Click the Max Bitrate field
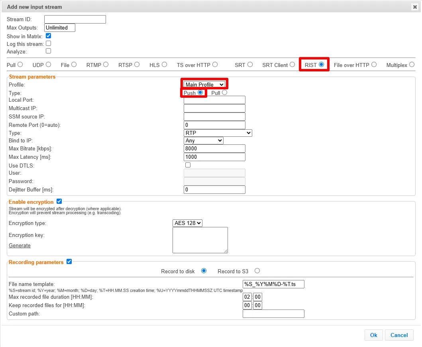422x347 pixels. click(x=214, y=148)
